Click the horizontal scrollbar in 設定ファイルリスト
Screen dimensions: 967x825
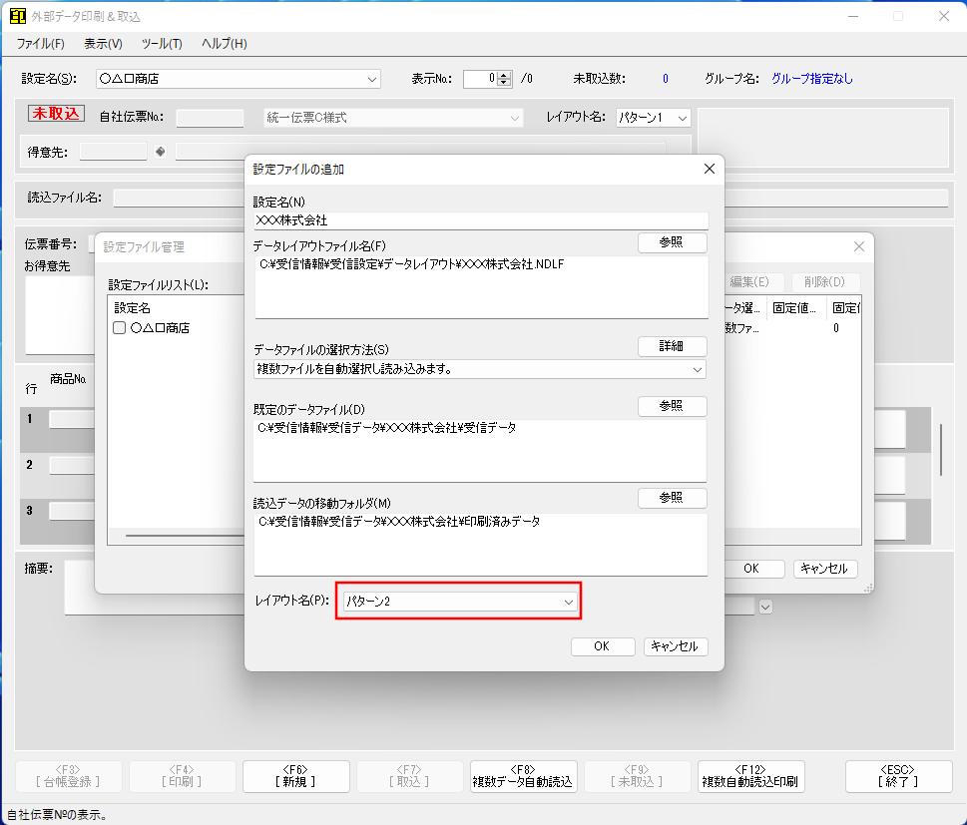tap(185, 536)
